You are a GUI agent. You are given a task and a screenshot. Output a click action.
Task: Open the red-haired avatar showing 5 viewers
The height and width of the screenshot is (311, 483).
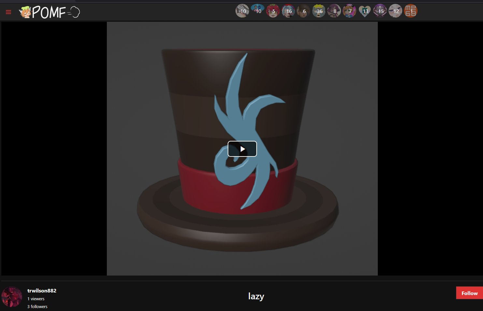point(273,11)
